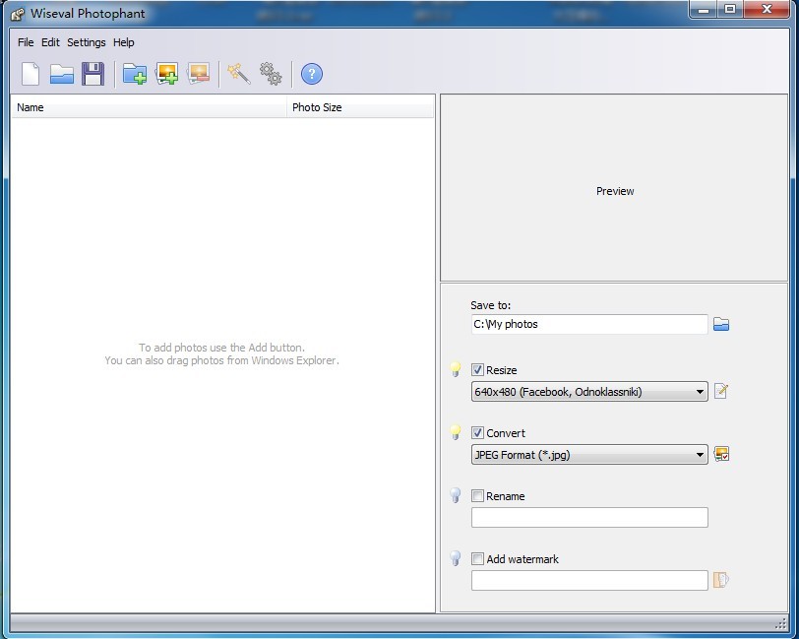Tick the Rename checkbox
799x639 pixels.
[478, 496]
